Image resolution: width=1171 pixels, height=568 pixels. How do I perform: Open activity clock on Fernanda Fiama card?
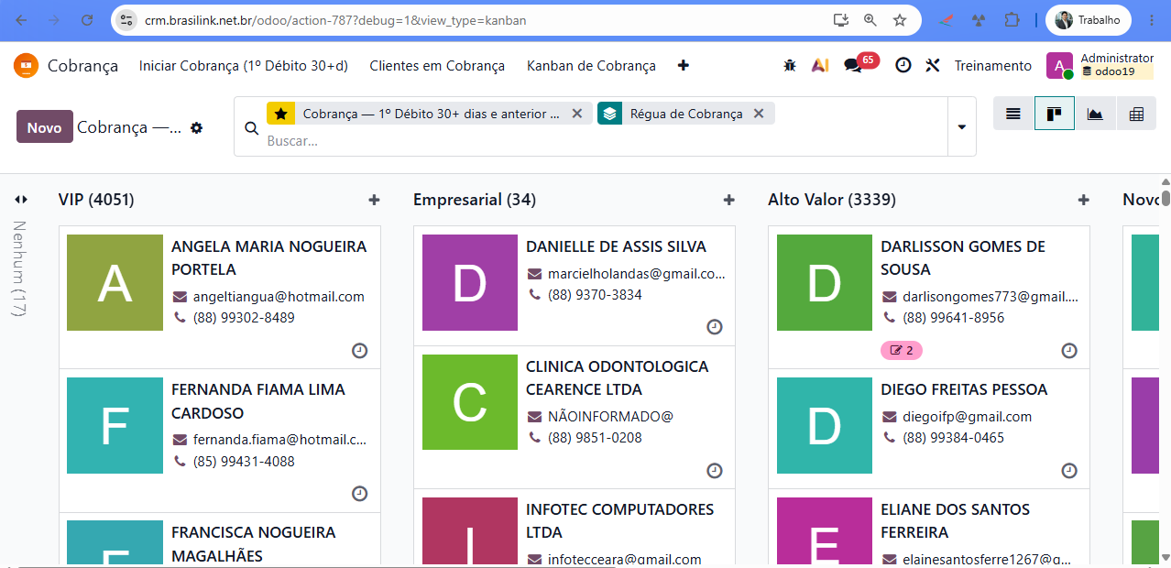coord(360,494)
